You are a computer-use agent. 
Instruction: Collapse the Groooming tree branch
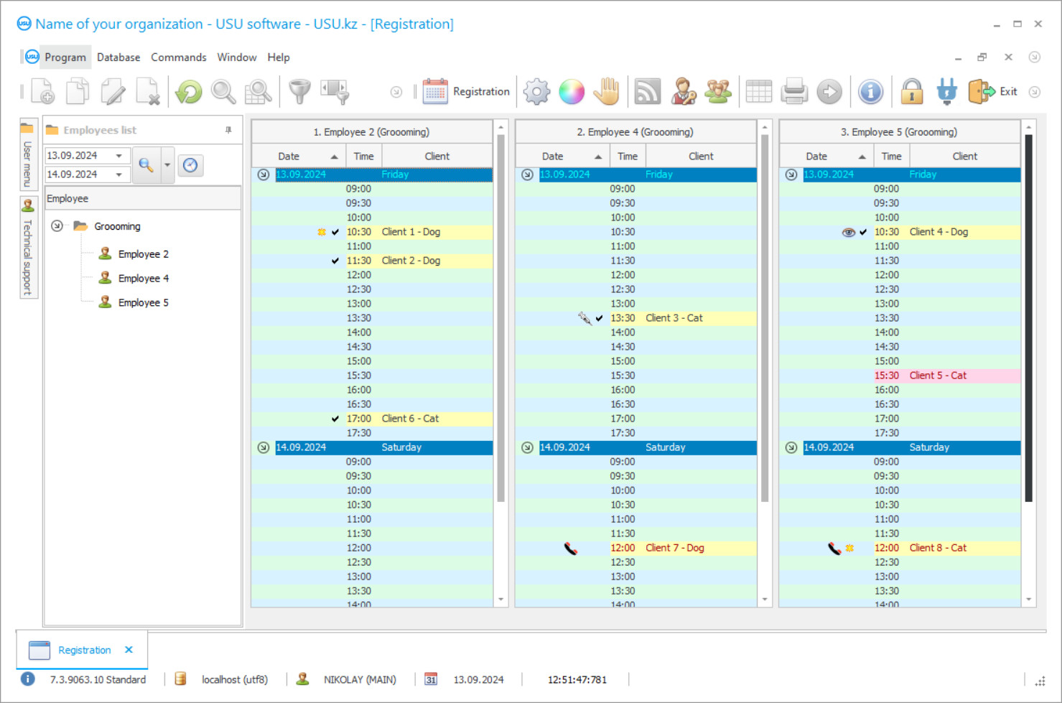click(x=56, y=225)
